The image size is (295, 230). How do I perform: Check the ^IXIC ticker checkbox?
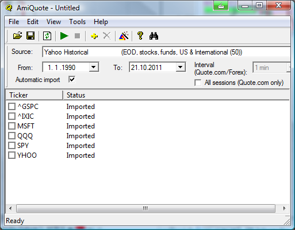coord(12,116)
